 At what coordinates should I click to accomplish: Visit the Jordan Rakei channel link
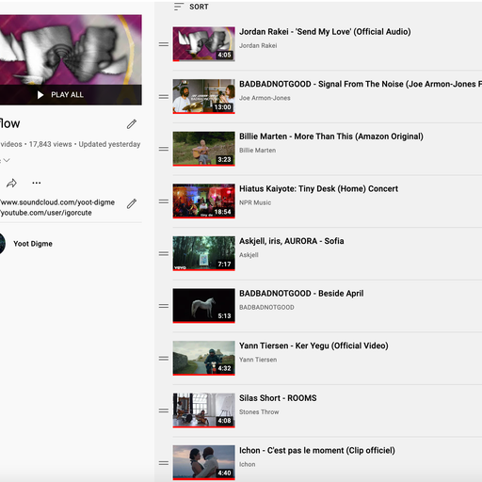(258, 45)
